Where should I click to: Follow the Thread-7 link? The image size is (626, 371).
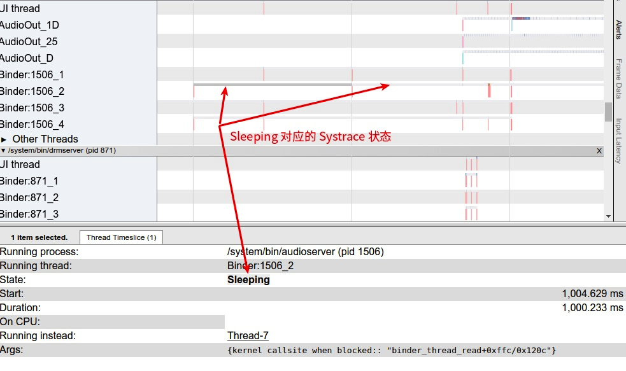(248, 336)
